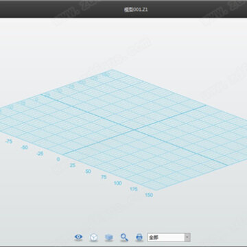The width and height of the screenshot is (247, 247).
Task: Click the -50 axis label
Action: click(x=24, y=148)
